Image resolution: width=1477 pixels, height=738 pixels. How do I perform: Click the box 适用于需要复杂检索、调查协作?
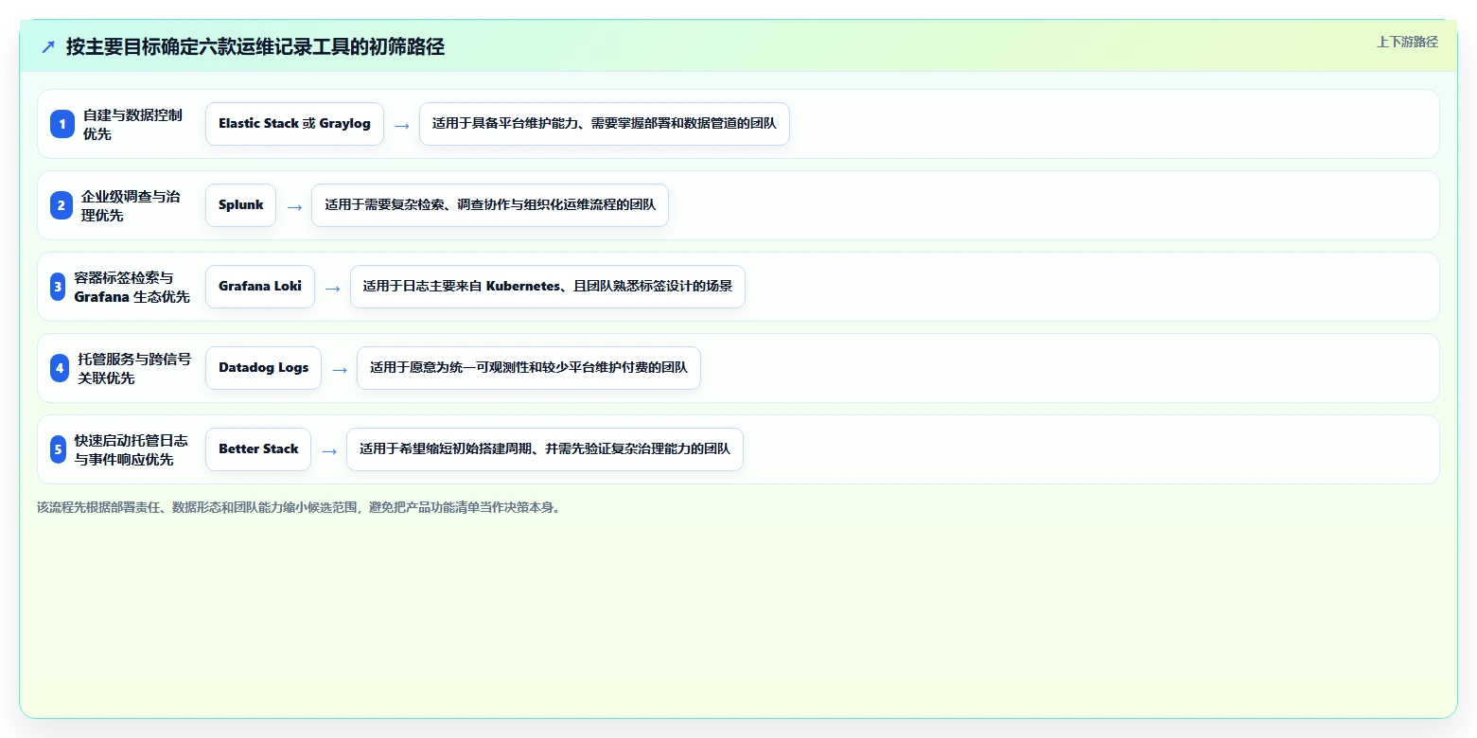click(x=490, y=205)
